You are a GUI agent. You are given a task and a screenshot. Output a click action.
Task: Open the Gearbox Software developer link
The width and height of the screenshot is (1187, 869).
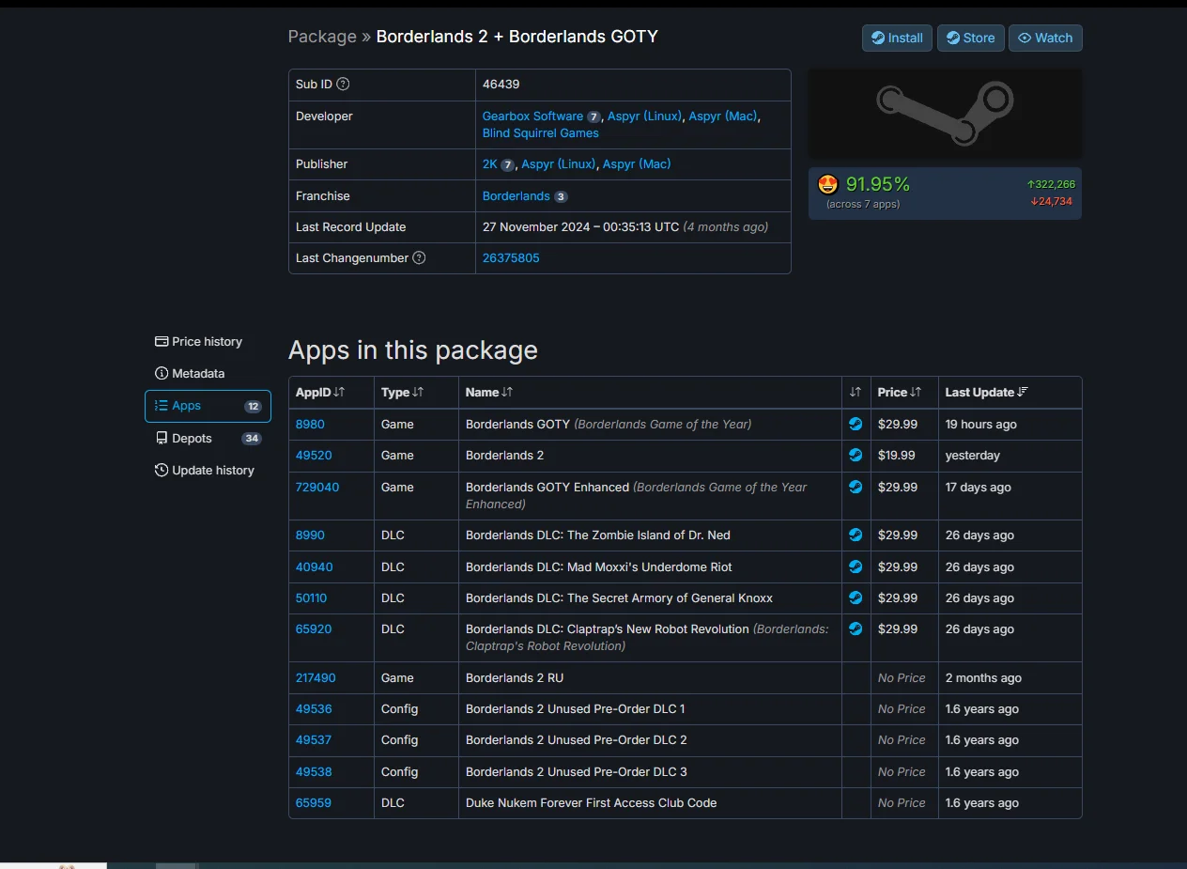pos(532,116)
